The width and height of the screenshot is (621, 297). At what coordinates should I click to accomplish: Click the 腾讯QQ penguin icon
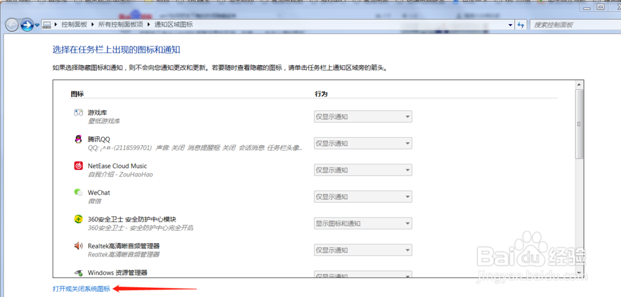pyautogui.click(x=78, y=140)
